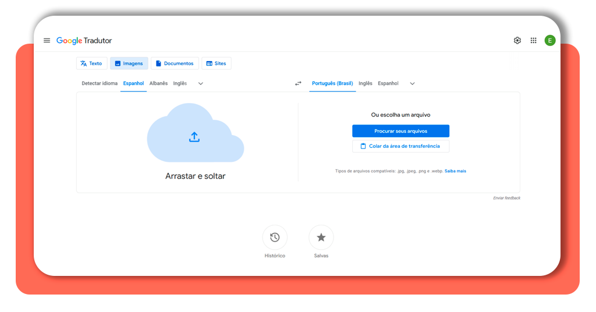596x312 pixels.
Task: Select Albanês as source language
Action: tap(158, 83)
